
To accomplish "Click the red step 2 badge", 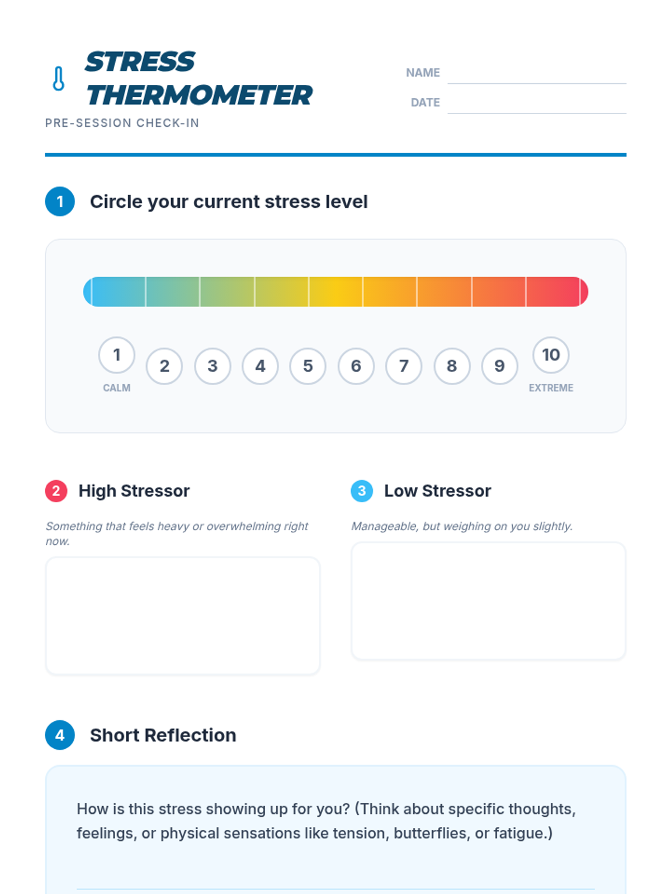I will (x=56, y=491).
